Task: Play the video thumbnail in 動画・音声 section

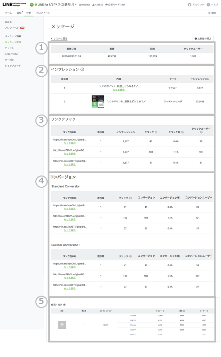Action: click(x=62, y=325)
